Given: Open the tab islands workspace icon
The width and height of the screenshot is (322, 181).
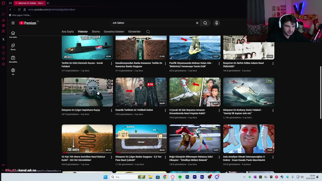Looking at the screenshot, I should pyautogui.click(x=10, y=3).
